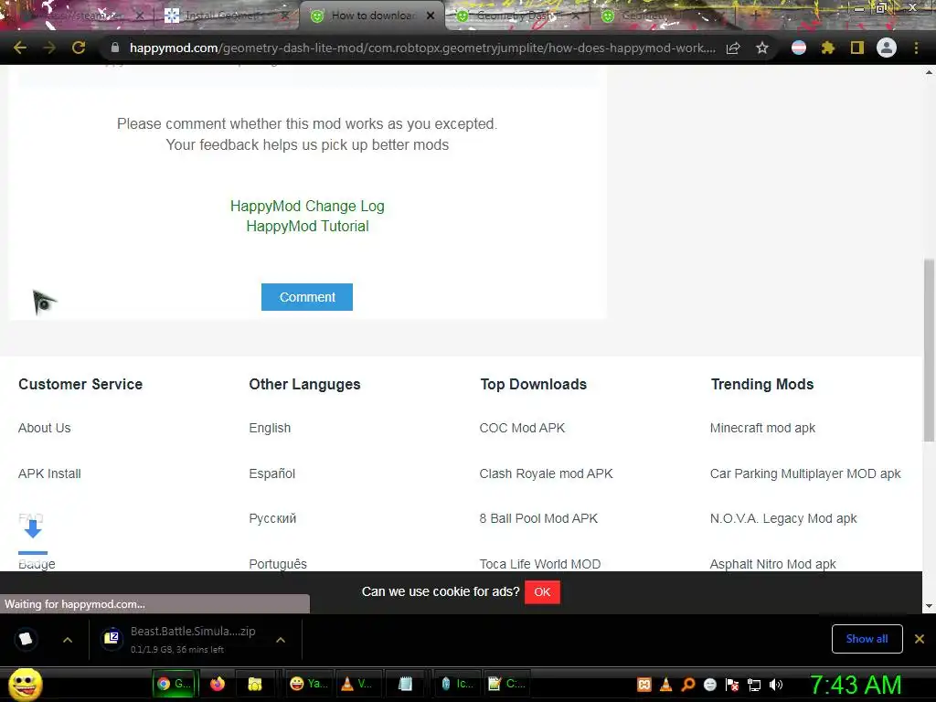Click the white-square download item icon
Screen dimensions: 936x702
tap(26, 639)
